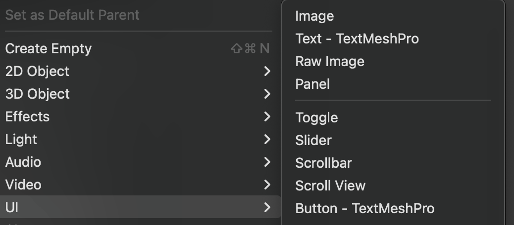Add a Text - TextMeshPro element
Image resolution: width=514 pixels, height=225 pixels.
[357, 39]
